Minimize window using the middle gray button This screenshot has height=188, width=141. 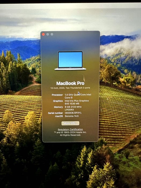click(x=48, y=34)
